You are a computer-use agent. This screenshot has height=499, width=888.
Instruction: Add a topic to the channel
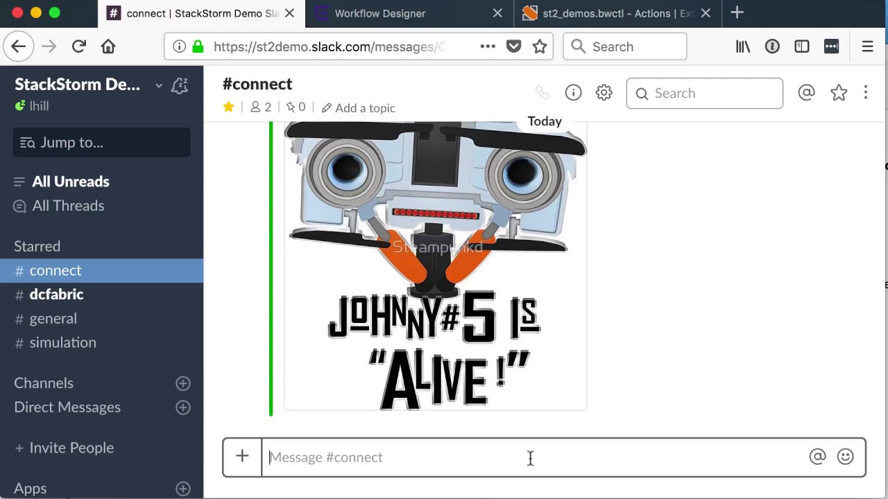[x=358, y=107]
